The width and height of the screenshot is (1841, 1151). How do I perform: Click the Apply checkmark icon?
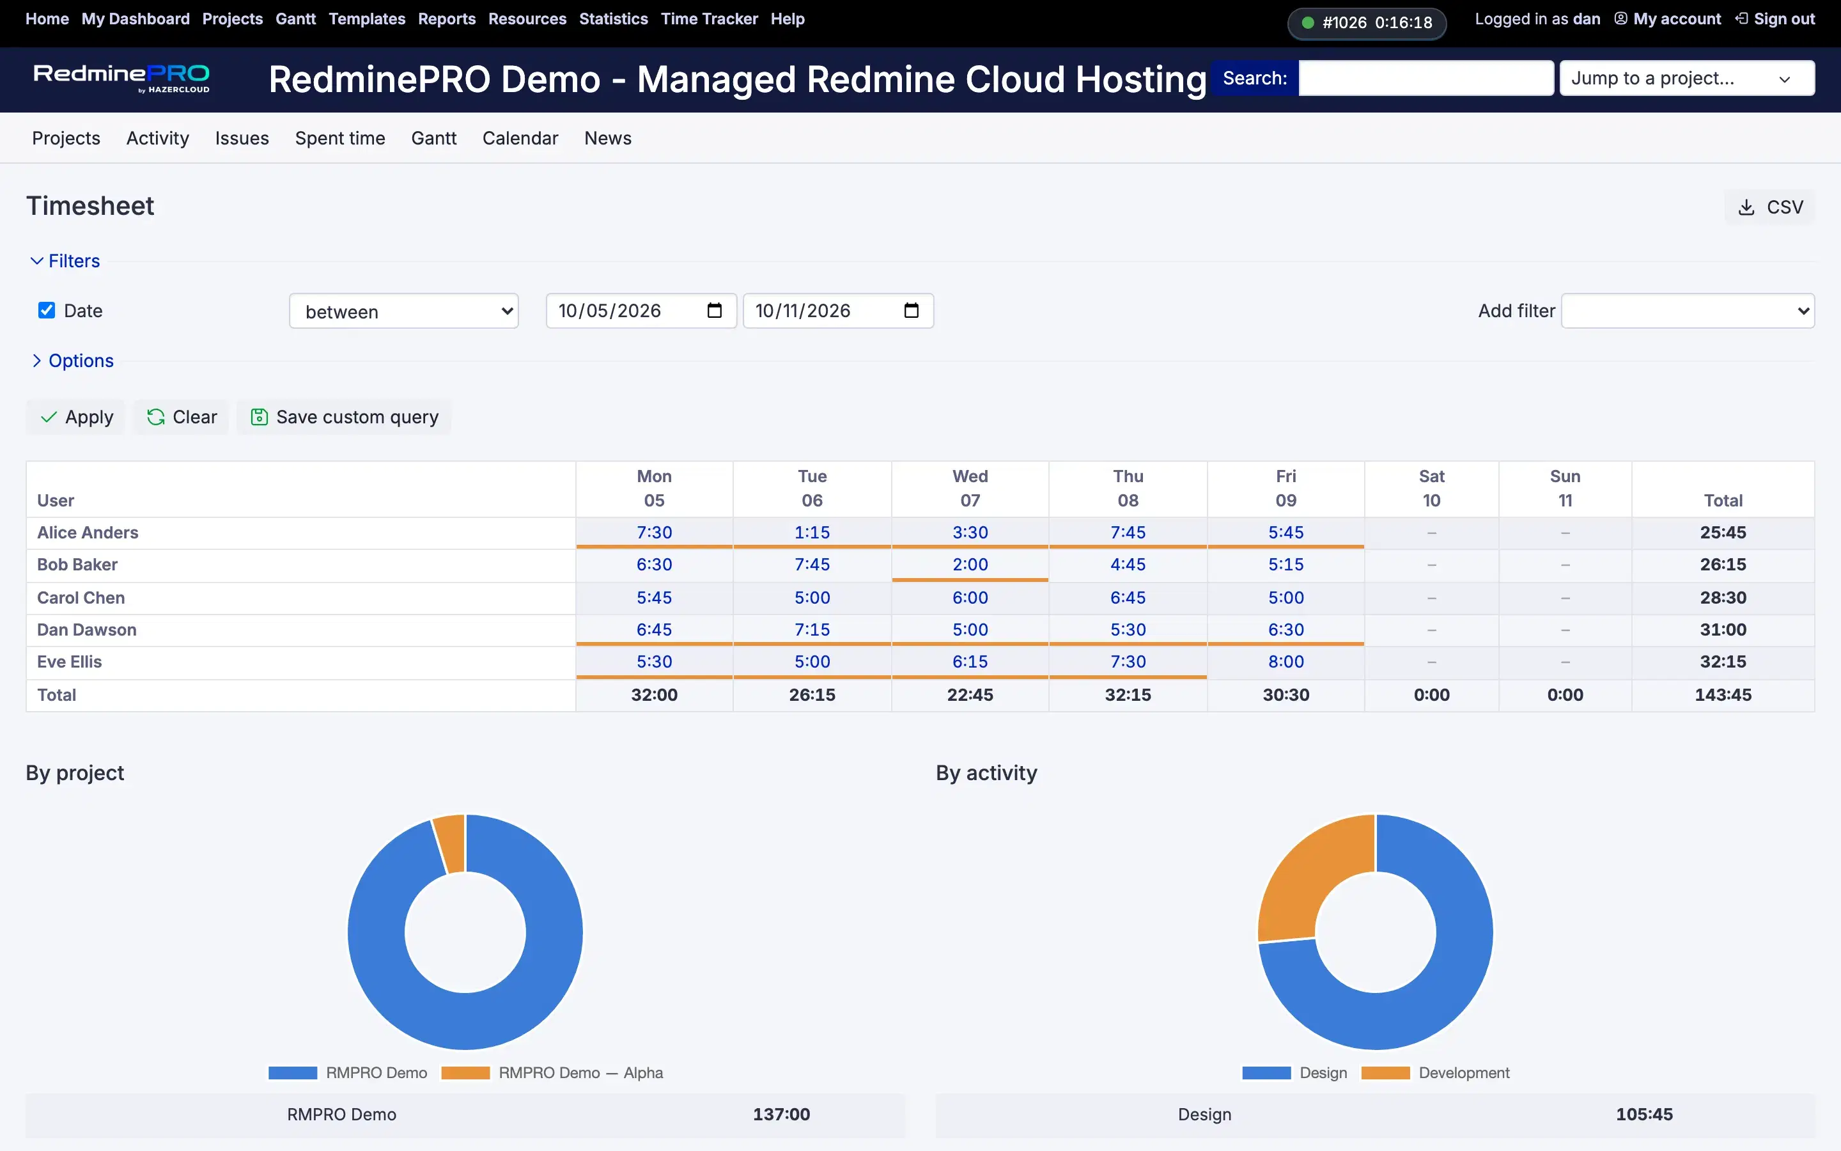click(x=49, y=417)
